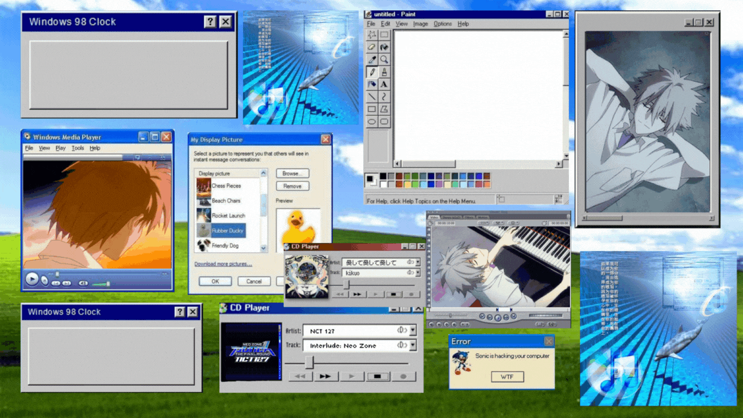
Task: Choose the Ellipse tool in Paint
Action: [372, 121]
